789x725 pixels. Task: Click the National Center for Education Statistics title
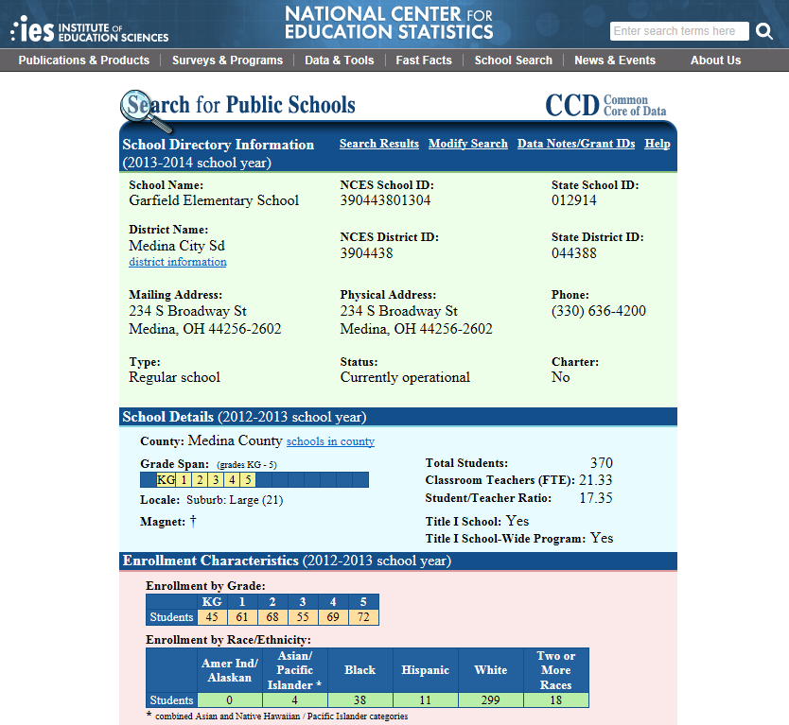click(389, 23)
